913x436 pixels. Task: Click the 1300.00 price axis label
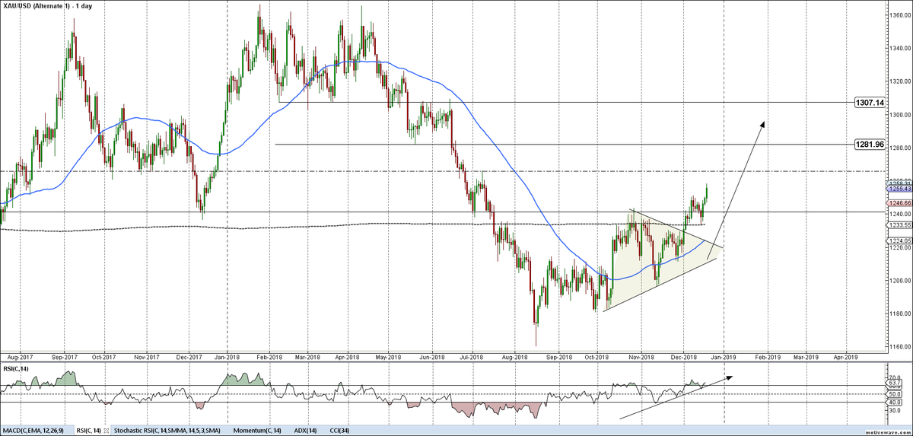pos(899,114)
